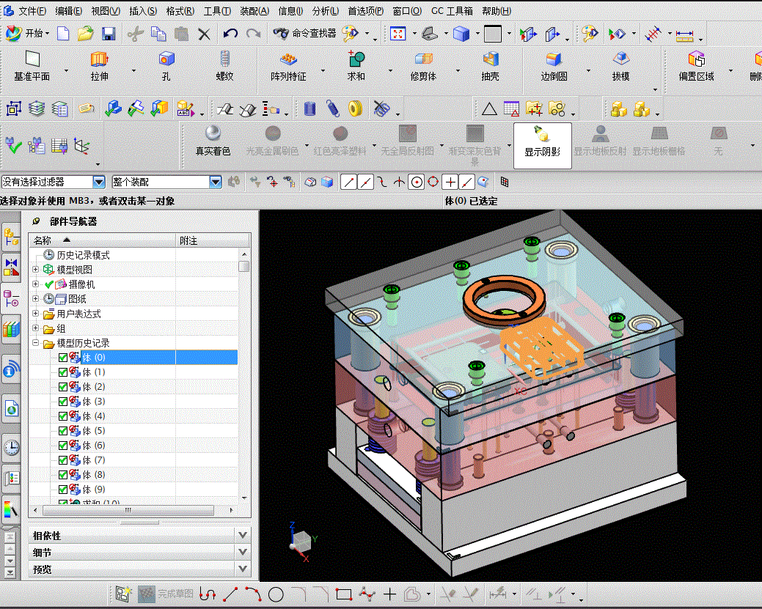Select the 边倒圆 edge blend tool
This screenshot has height=609, width=762.
pos(554,66)
